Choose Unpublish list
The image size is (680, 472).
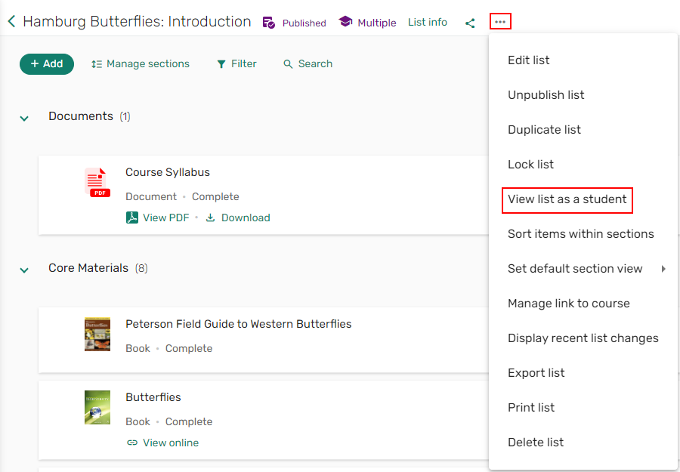(546, 95)
